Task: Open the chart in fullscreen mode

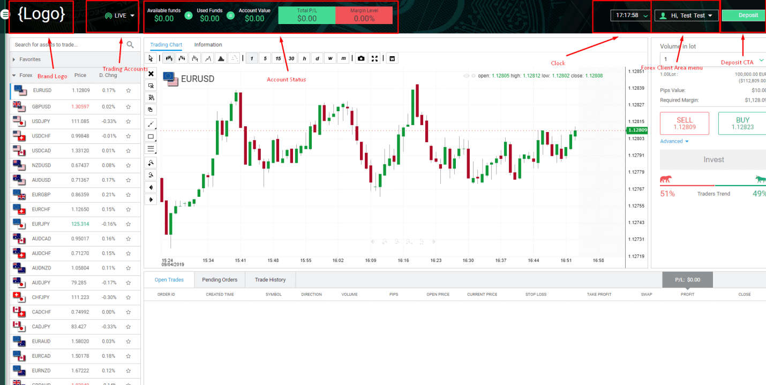Action: [x=375, y=58]
